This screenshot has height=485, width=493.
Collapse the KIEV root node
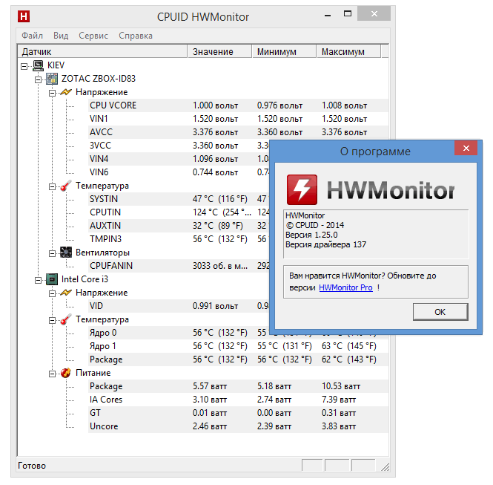(24, 66)
